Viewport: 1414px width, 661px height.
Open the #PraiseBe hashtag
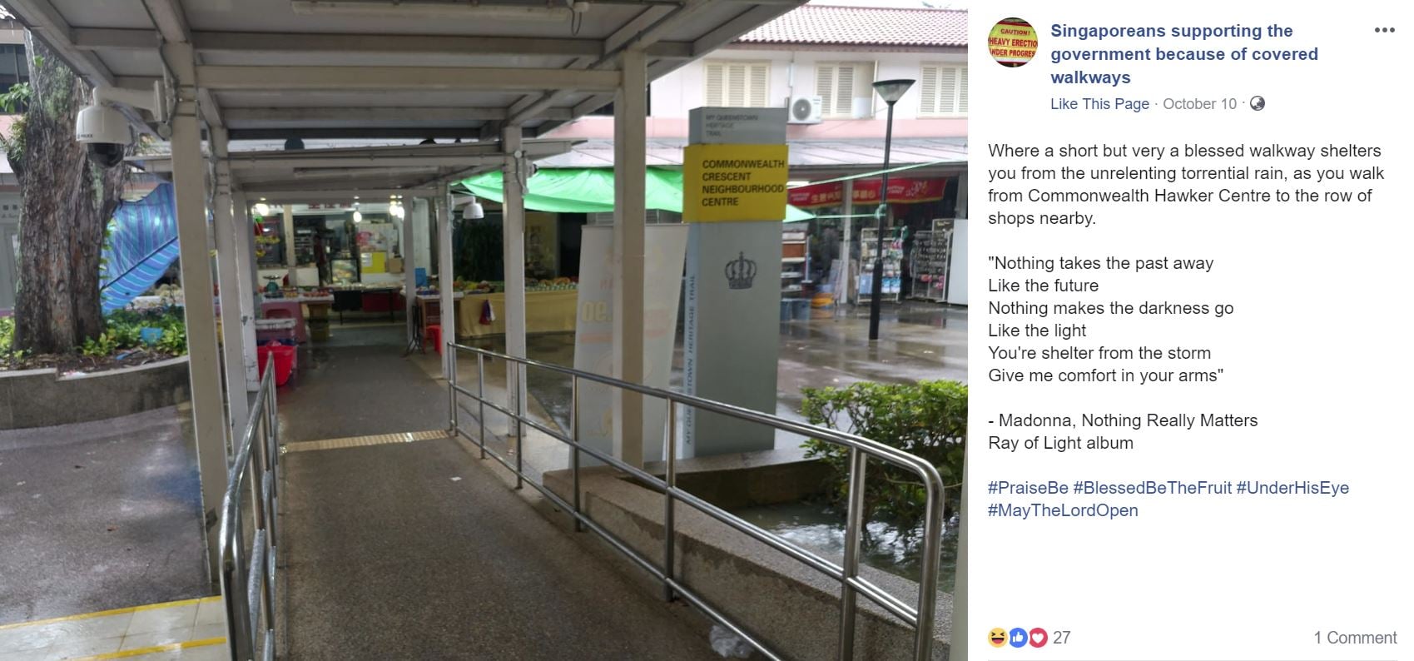[x=1028, y=488]
